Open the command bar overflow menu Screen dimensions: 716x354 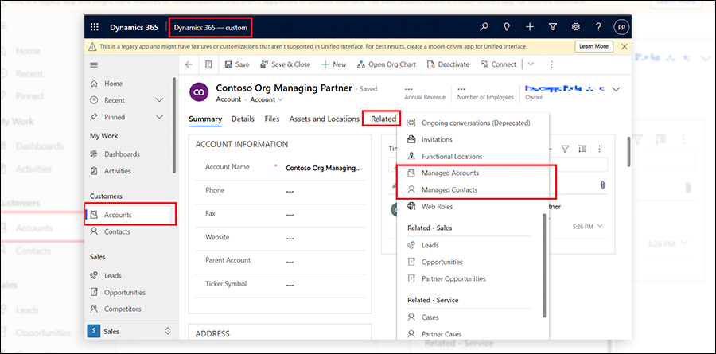tap(551, 64)
